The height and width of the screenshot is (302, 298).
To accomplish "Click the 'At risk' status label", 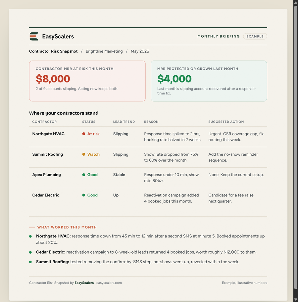I will 93,134.
